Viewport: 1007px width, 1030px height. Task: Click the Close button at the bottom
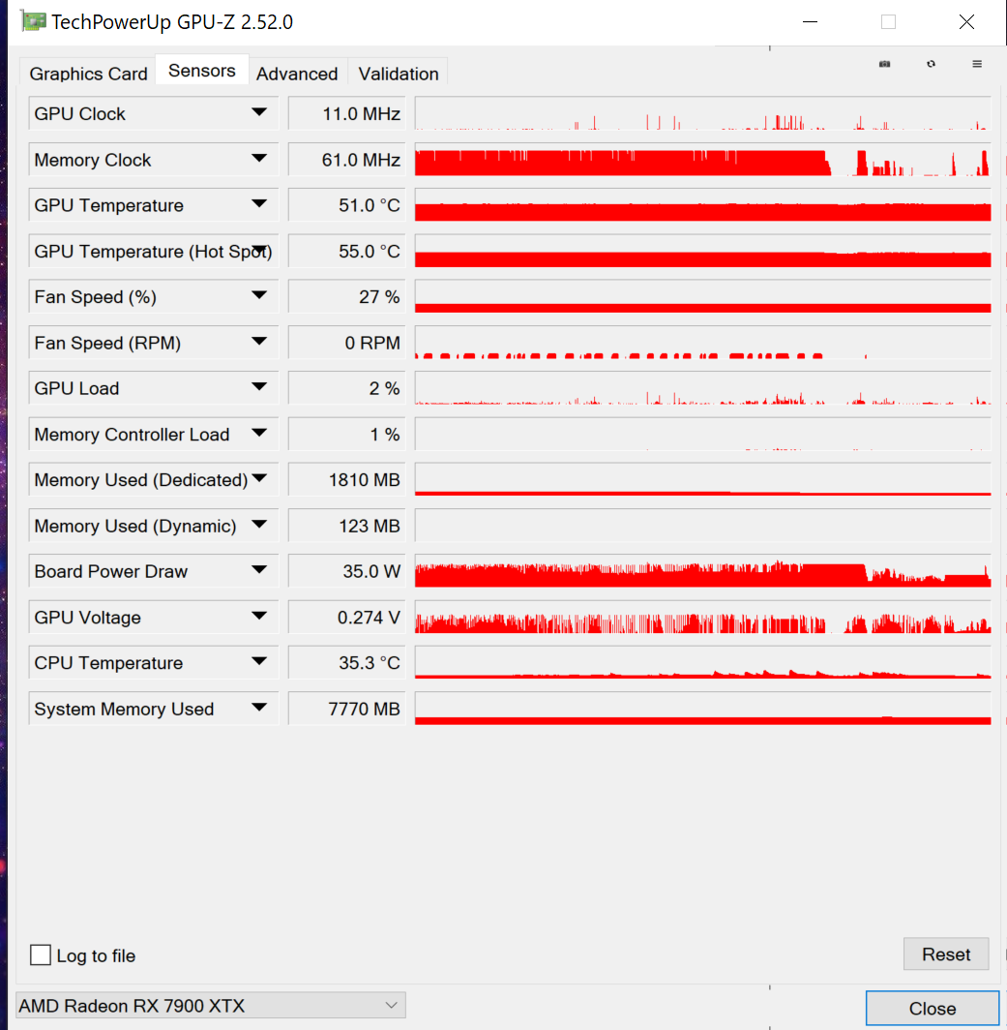pyautogui.click(x=933, y=1009)
